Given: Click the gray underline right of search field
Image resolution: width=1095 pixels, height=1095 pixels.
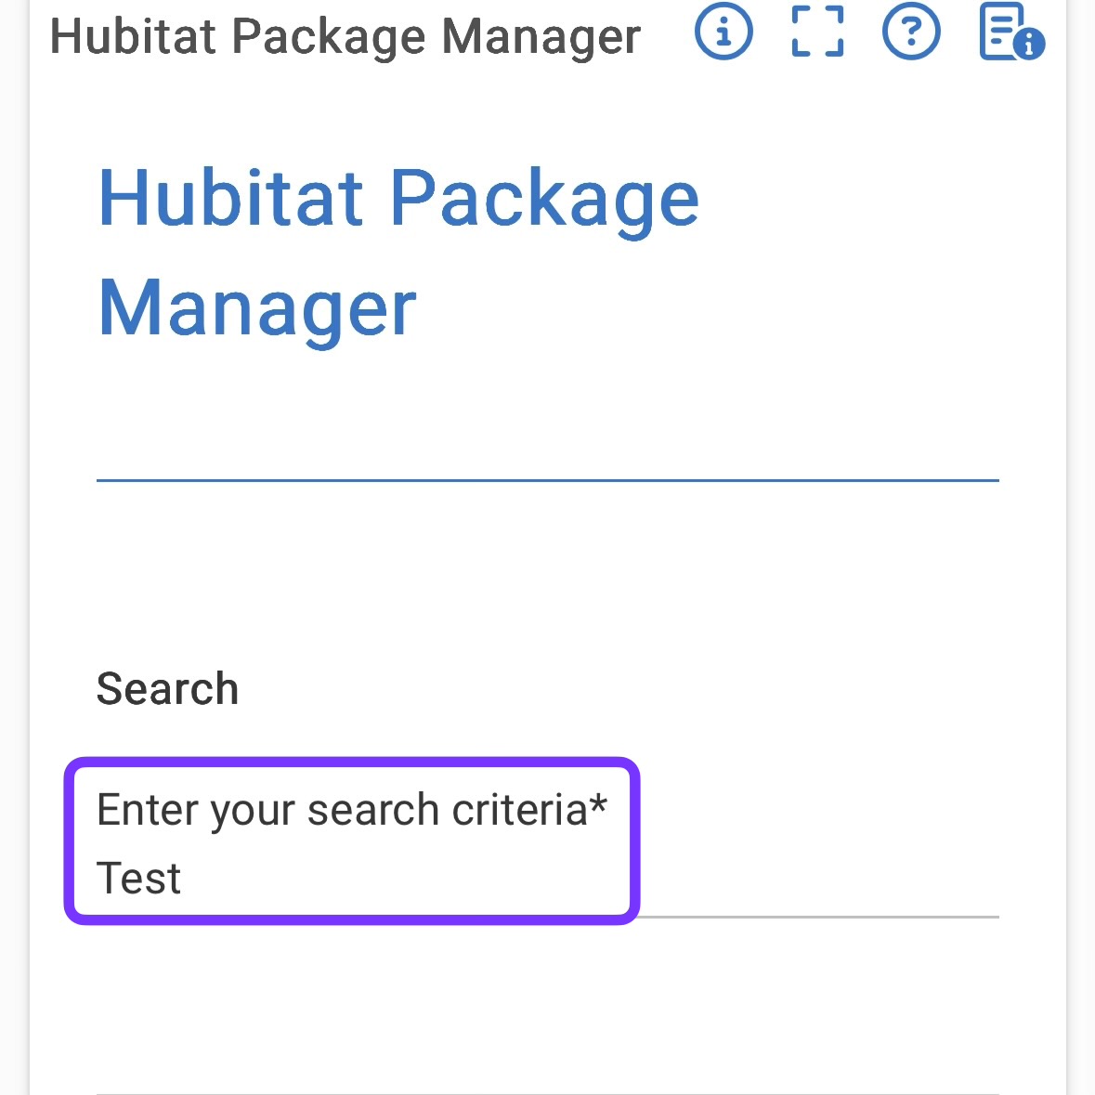Looking at the screenshot, I should point(820,917).
